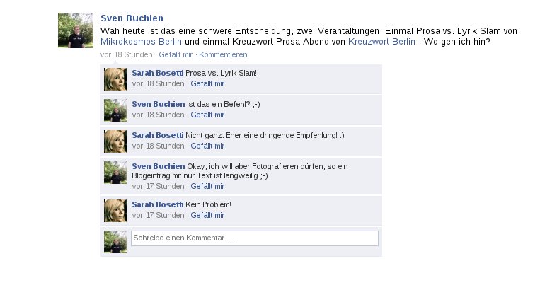Like the 'dringende Empfehlung' comment
The image size is (540, 302).
pyautogui.click(x=207, y=146)
